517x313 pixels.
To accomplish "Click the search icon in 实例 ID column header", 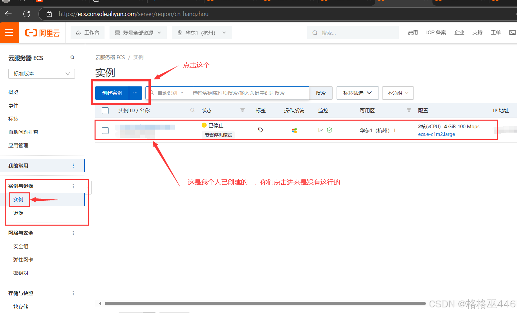I will pos(192,110).
